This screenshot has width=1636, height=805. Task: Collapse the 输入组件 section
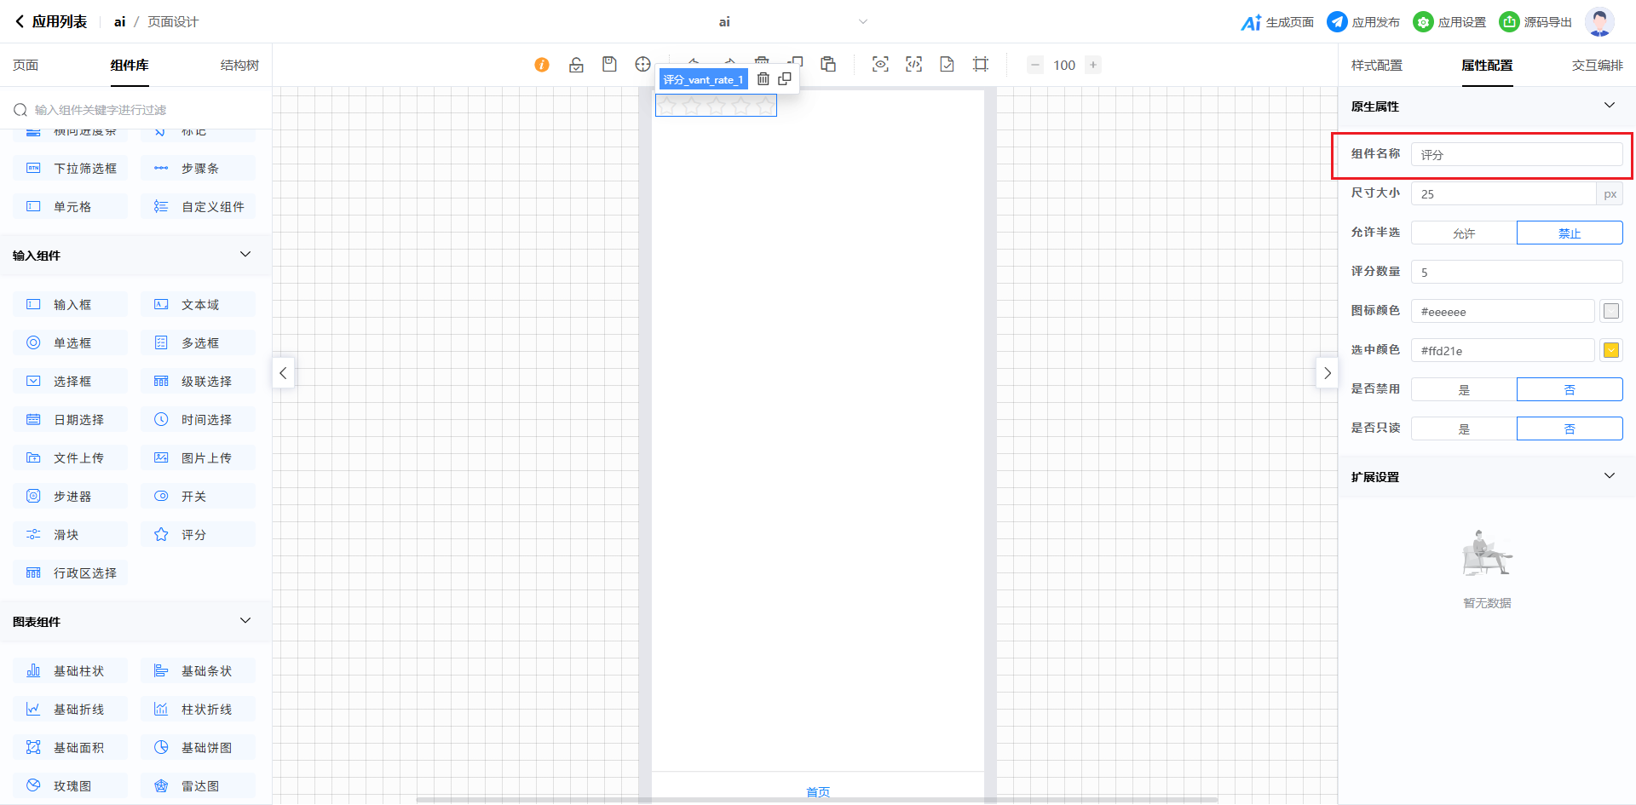pyautogui.click(x=245, y=255)
